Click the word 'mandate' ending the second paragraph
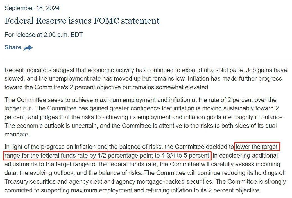 click(16, 134)
